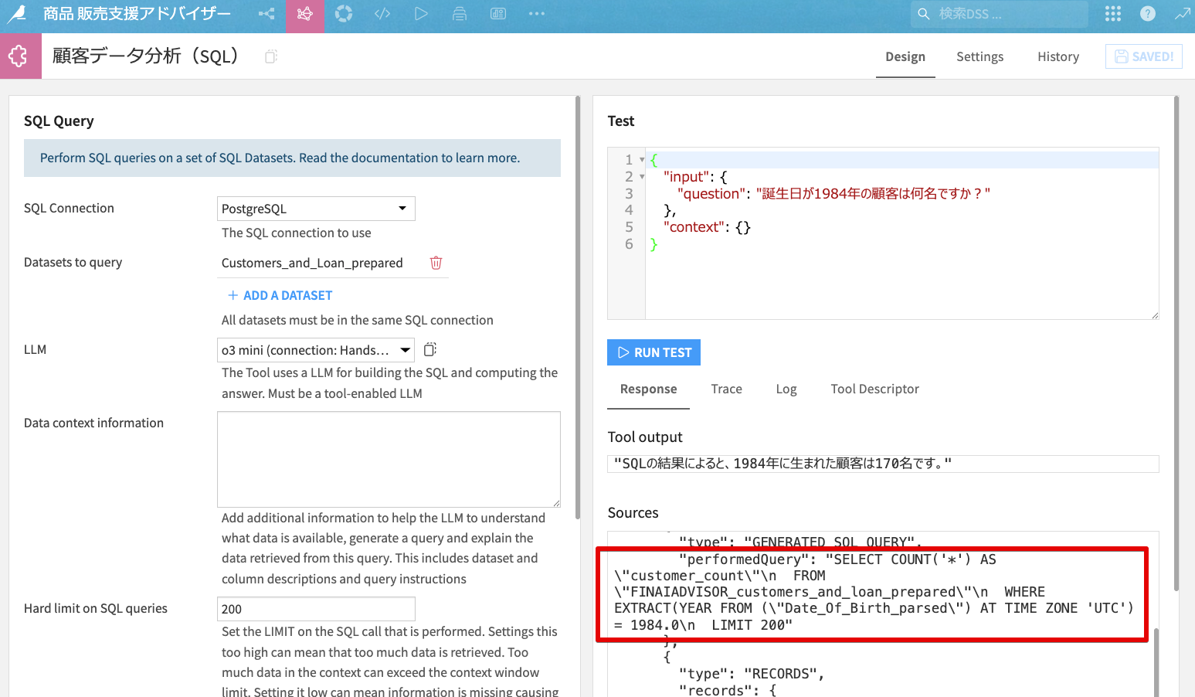This screenshot has height=697, width=1195.
Task: Click the Customers_and_Loan_prepared dataset name
Action: [312, 263]
